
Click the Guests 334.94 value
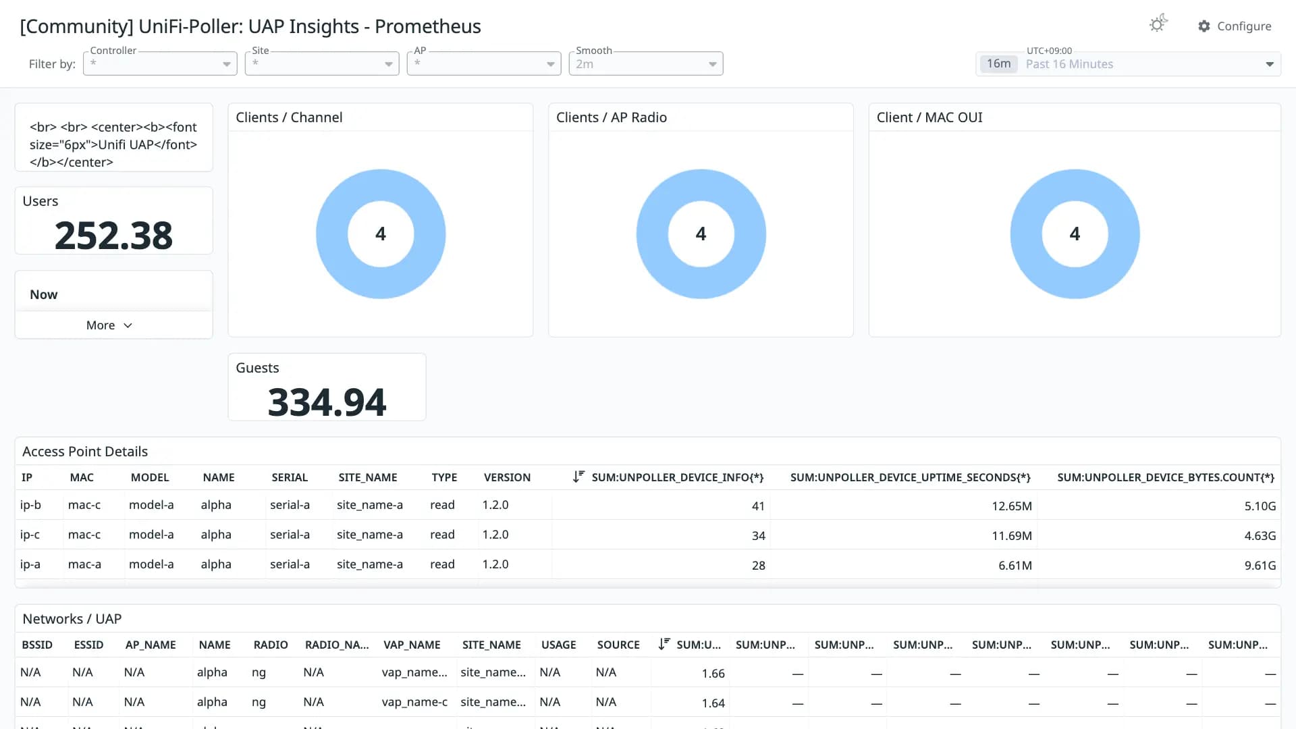[x=327, y=402]
